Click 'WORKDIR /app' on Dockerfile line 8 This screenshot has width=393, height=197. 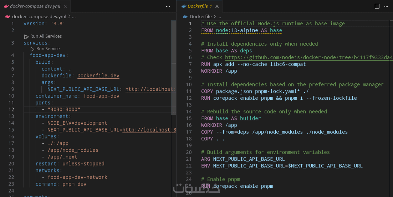pyautogui.click(x=219, y=71)
